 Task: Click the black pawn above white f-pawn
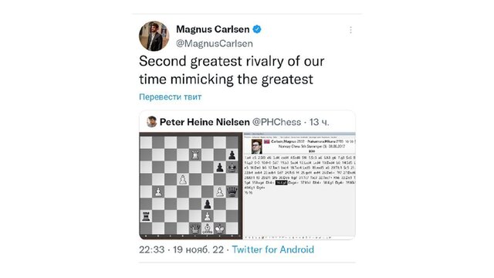(208, 204)
